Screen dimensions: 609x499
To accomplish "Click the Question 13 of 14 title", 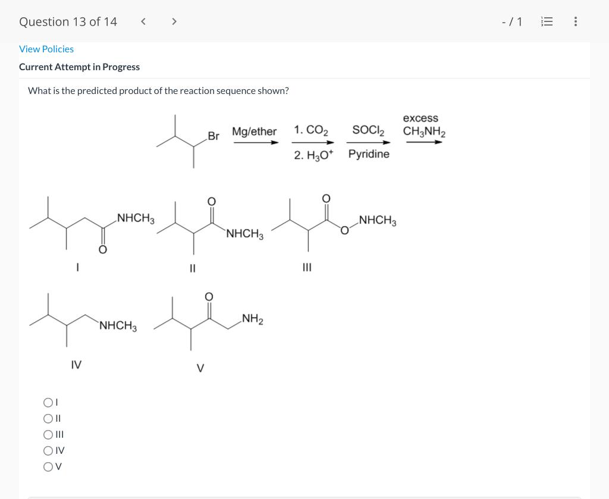I will 67,21.
